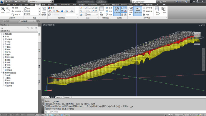Click the Sign In user button
The height and width of the screenshot is (116, 206).
pyautogui.click(x=163, y=2)
